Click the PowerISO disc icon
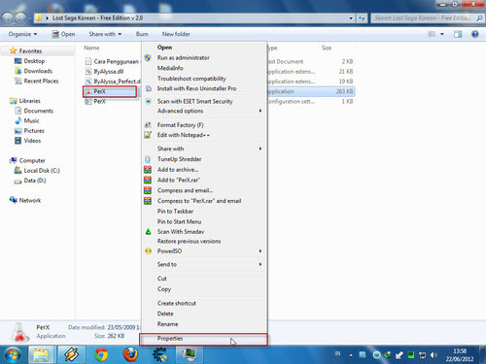The width and height of the screenshot is (486, 364). pos(148,251)
